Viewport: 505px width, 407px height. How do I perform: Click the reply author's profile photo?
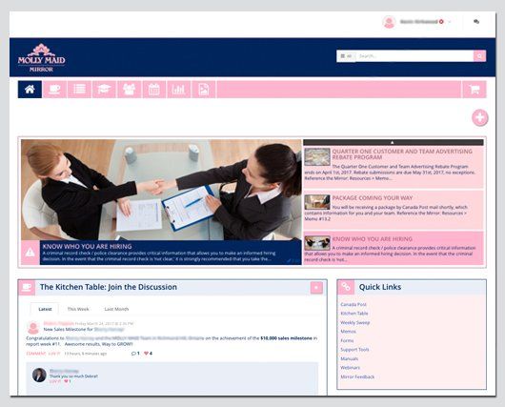(x=39, y=376)
